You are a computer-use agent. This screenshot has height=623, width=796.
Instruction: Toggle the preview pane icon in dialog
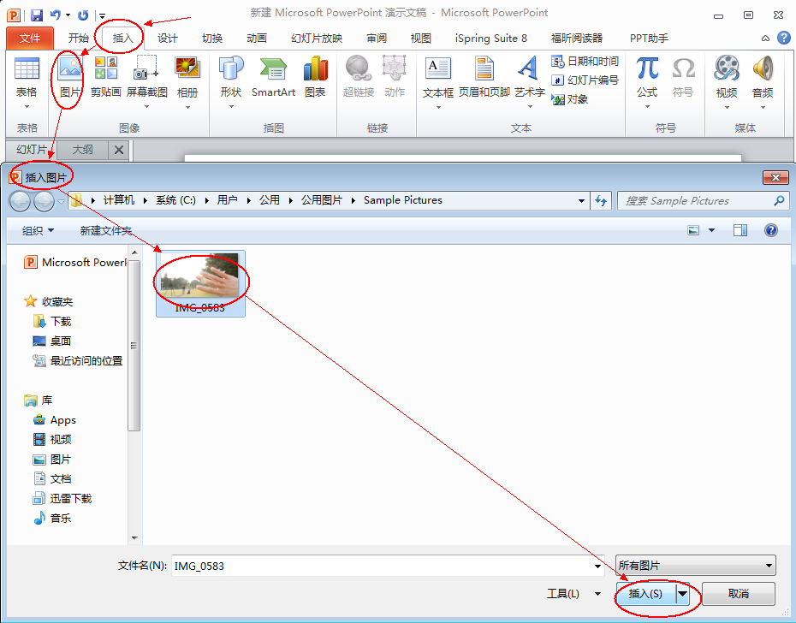(x=740, y=230)
